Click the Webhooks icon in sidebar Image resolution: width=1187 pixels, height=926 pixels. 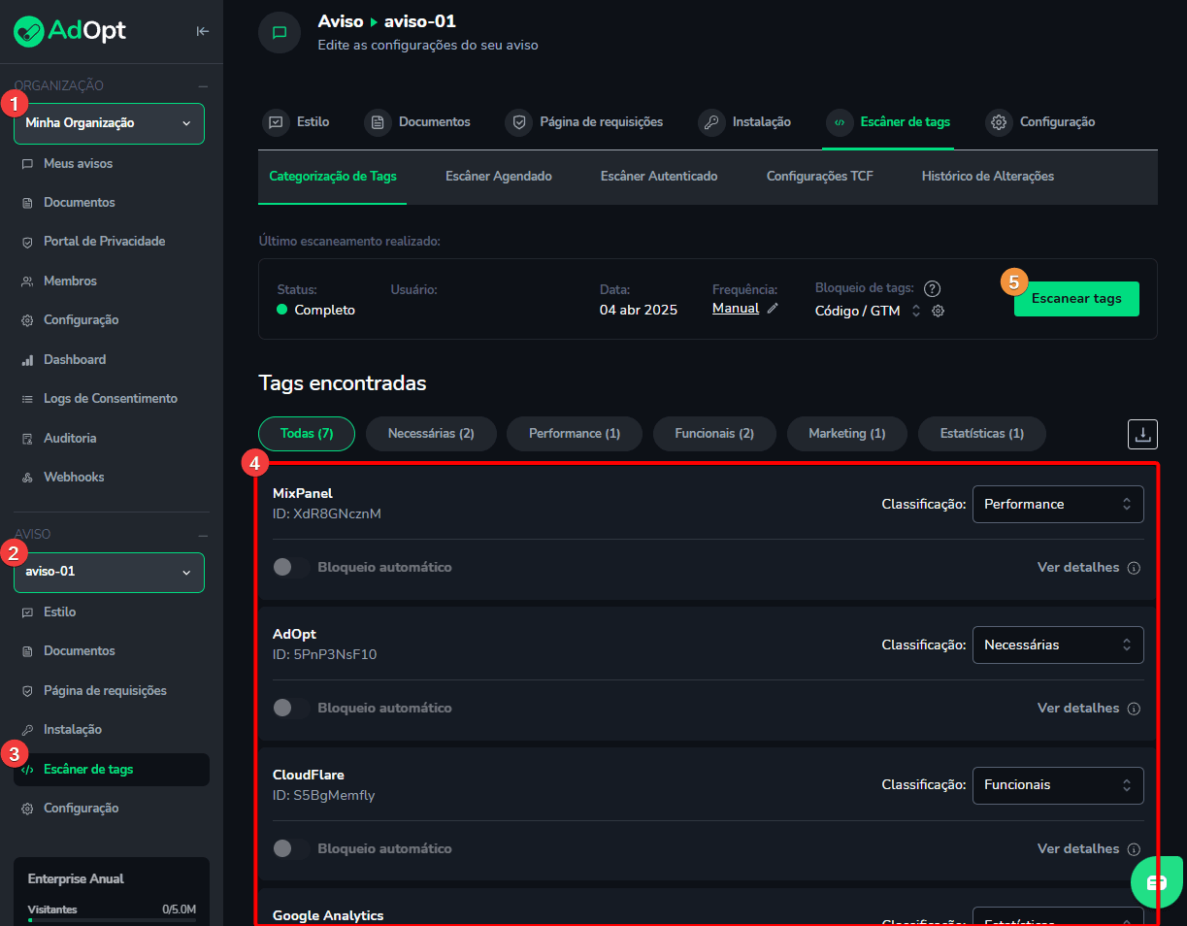27,478
